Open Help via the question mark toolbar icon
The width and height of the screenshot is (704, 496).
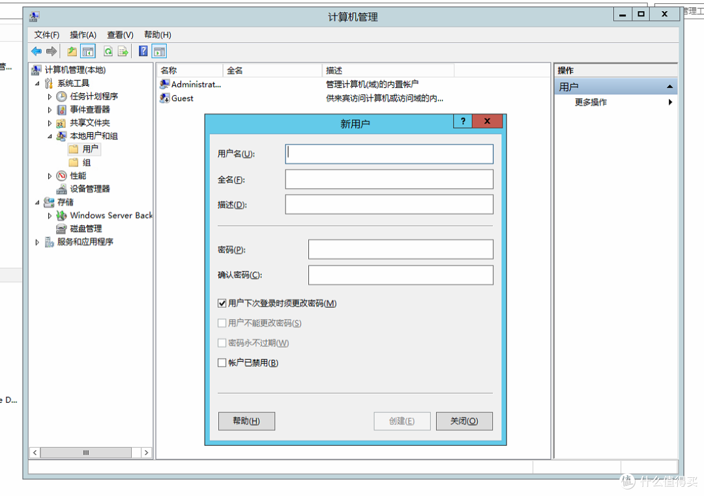pos(142,51)
